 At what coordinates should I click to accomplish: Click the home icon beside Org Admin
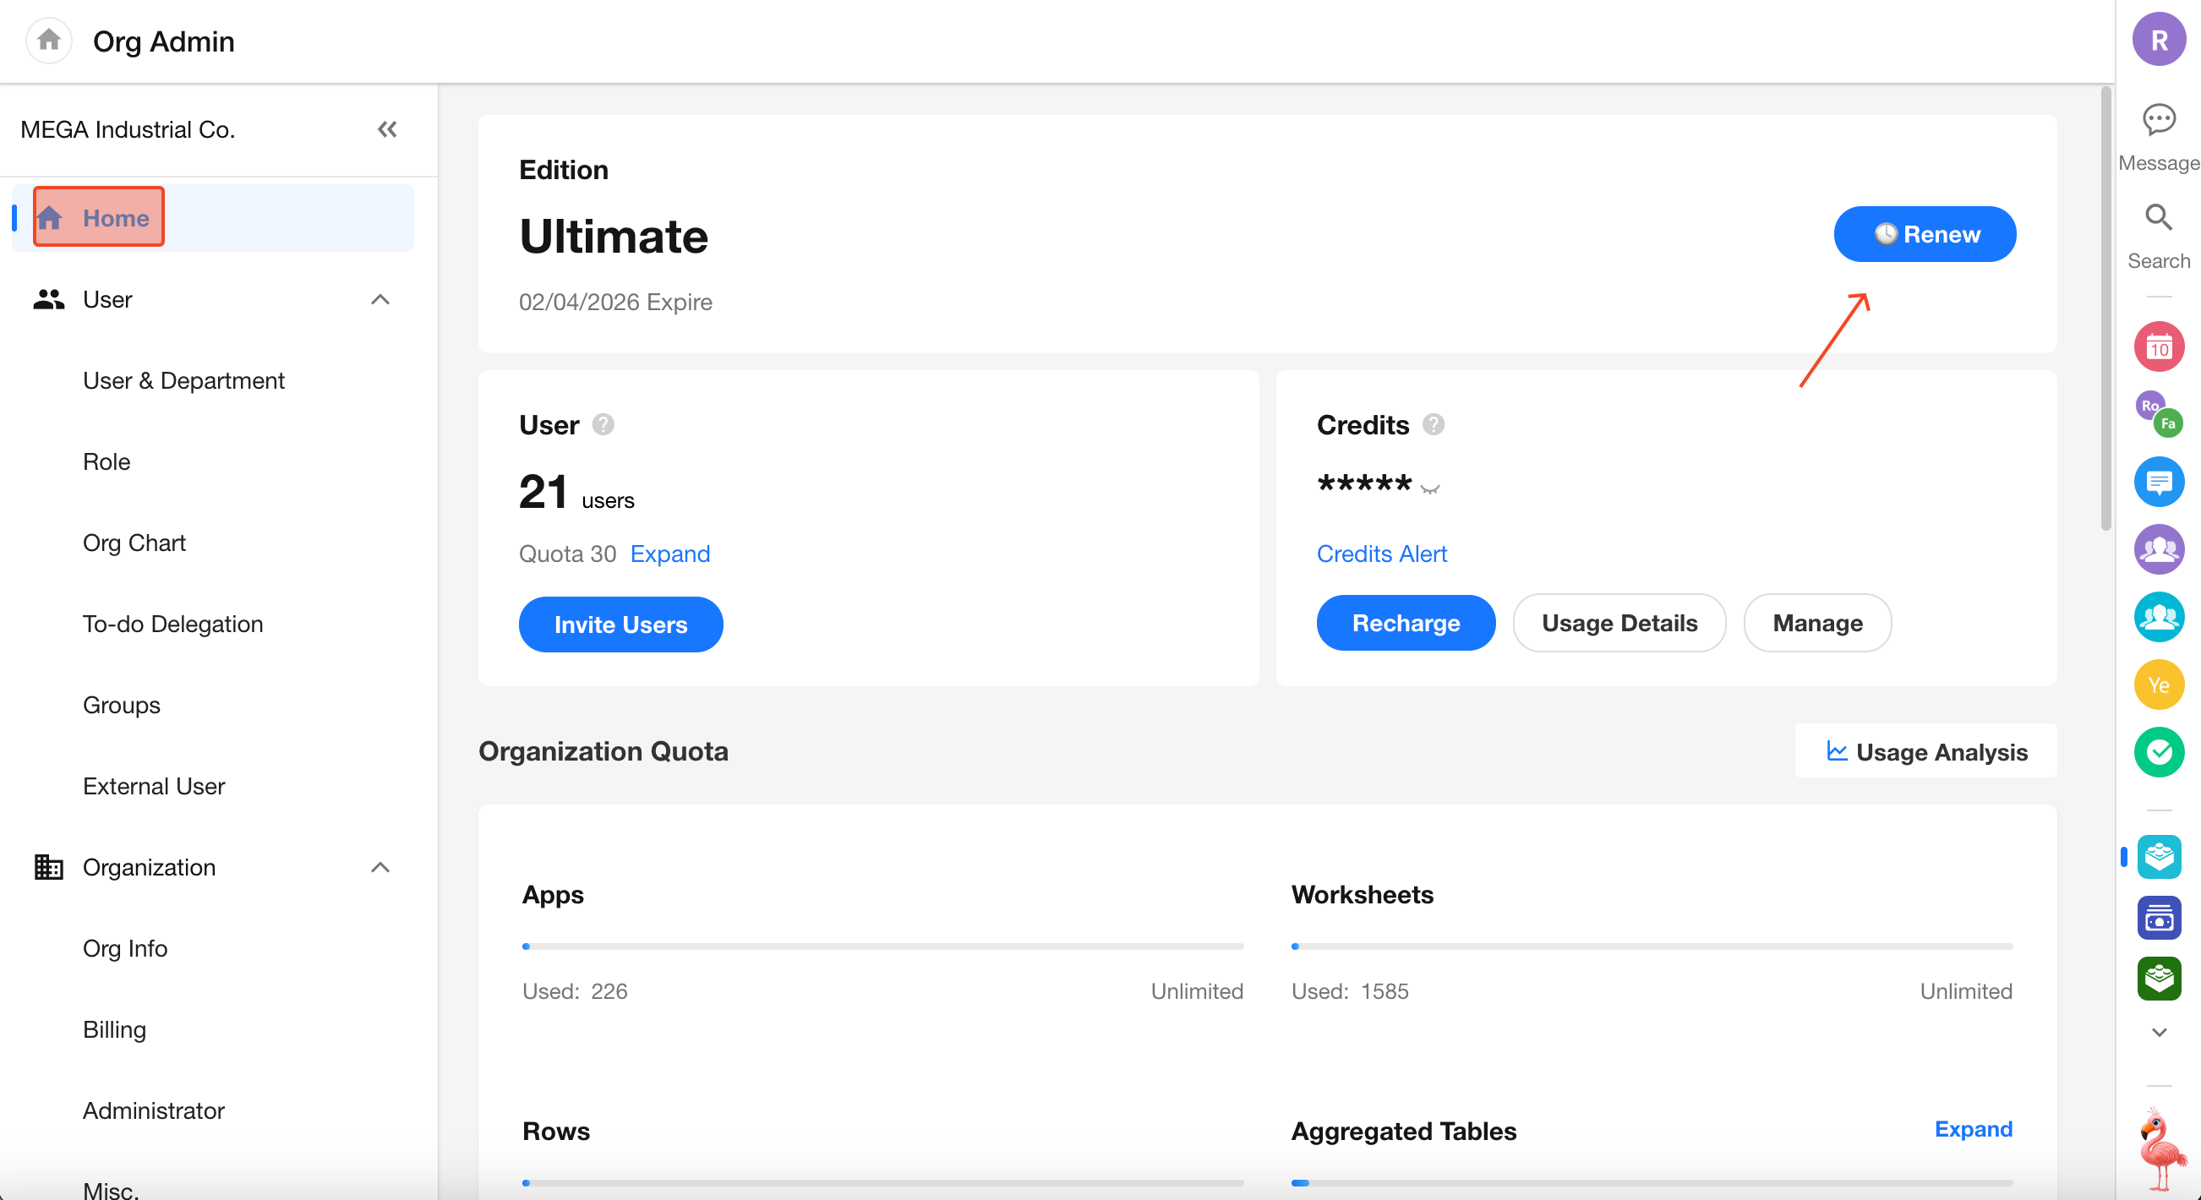click(x=49, y=41)
